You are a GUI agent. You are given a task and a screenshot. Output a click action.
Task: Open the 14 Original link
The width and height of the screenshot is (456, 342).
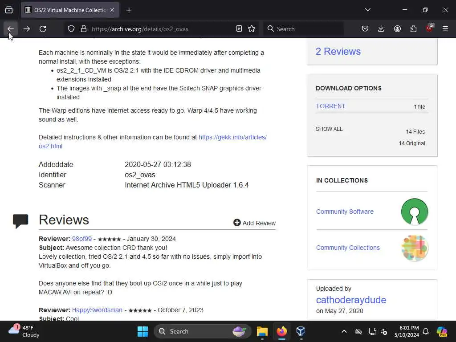click(412, 143)
